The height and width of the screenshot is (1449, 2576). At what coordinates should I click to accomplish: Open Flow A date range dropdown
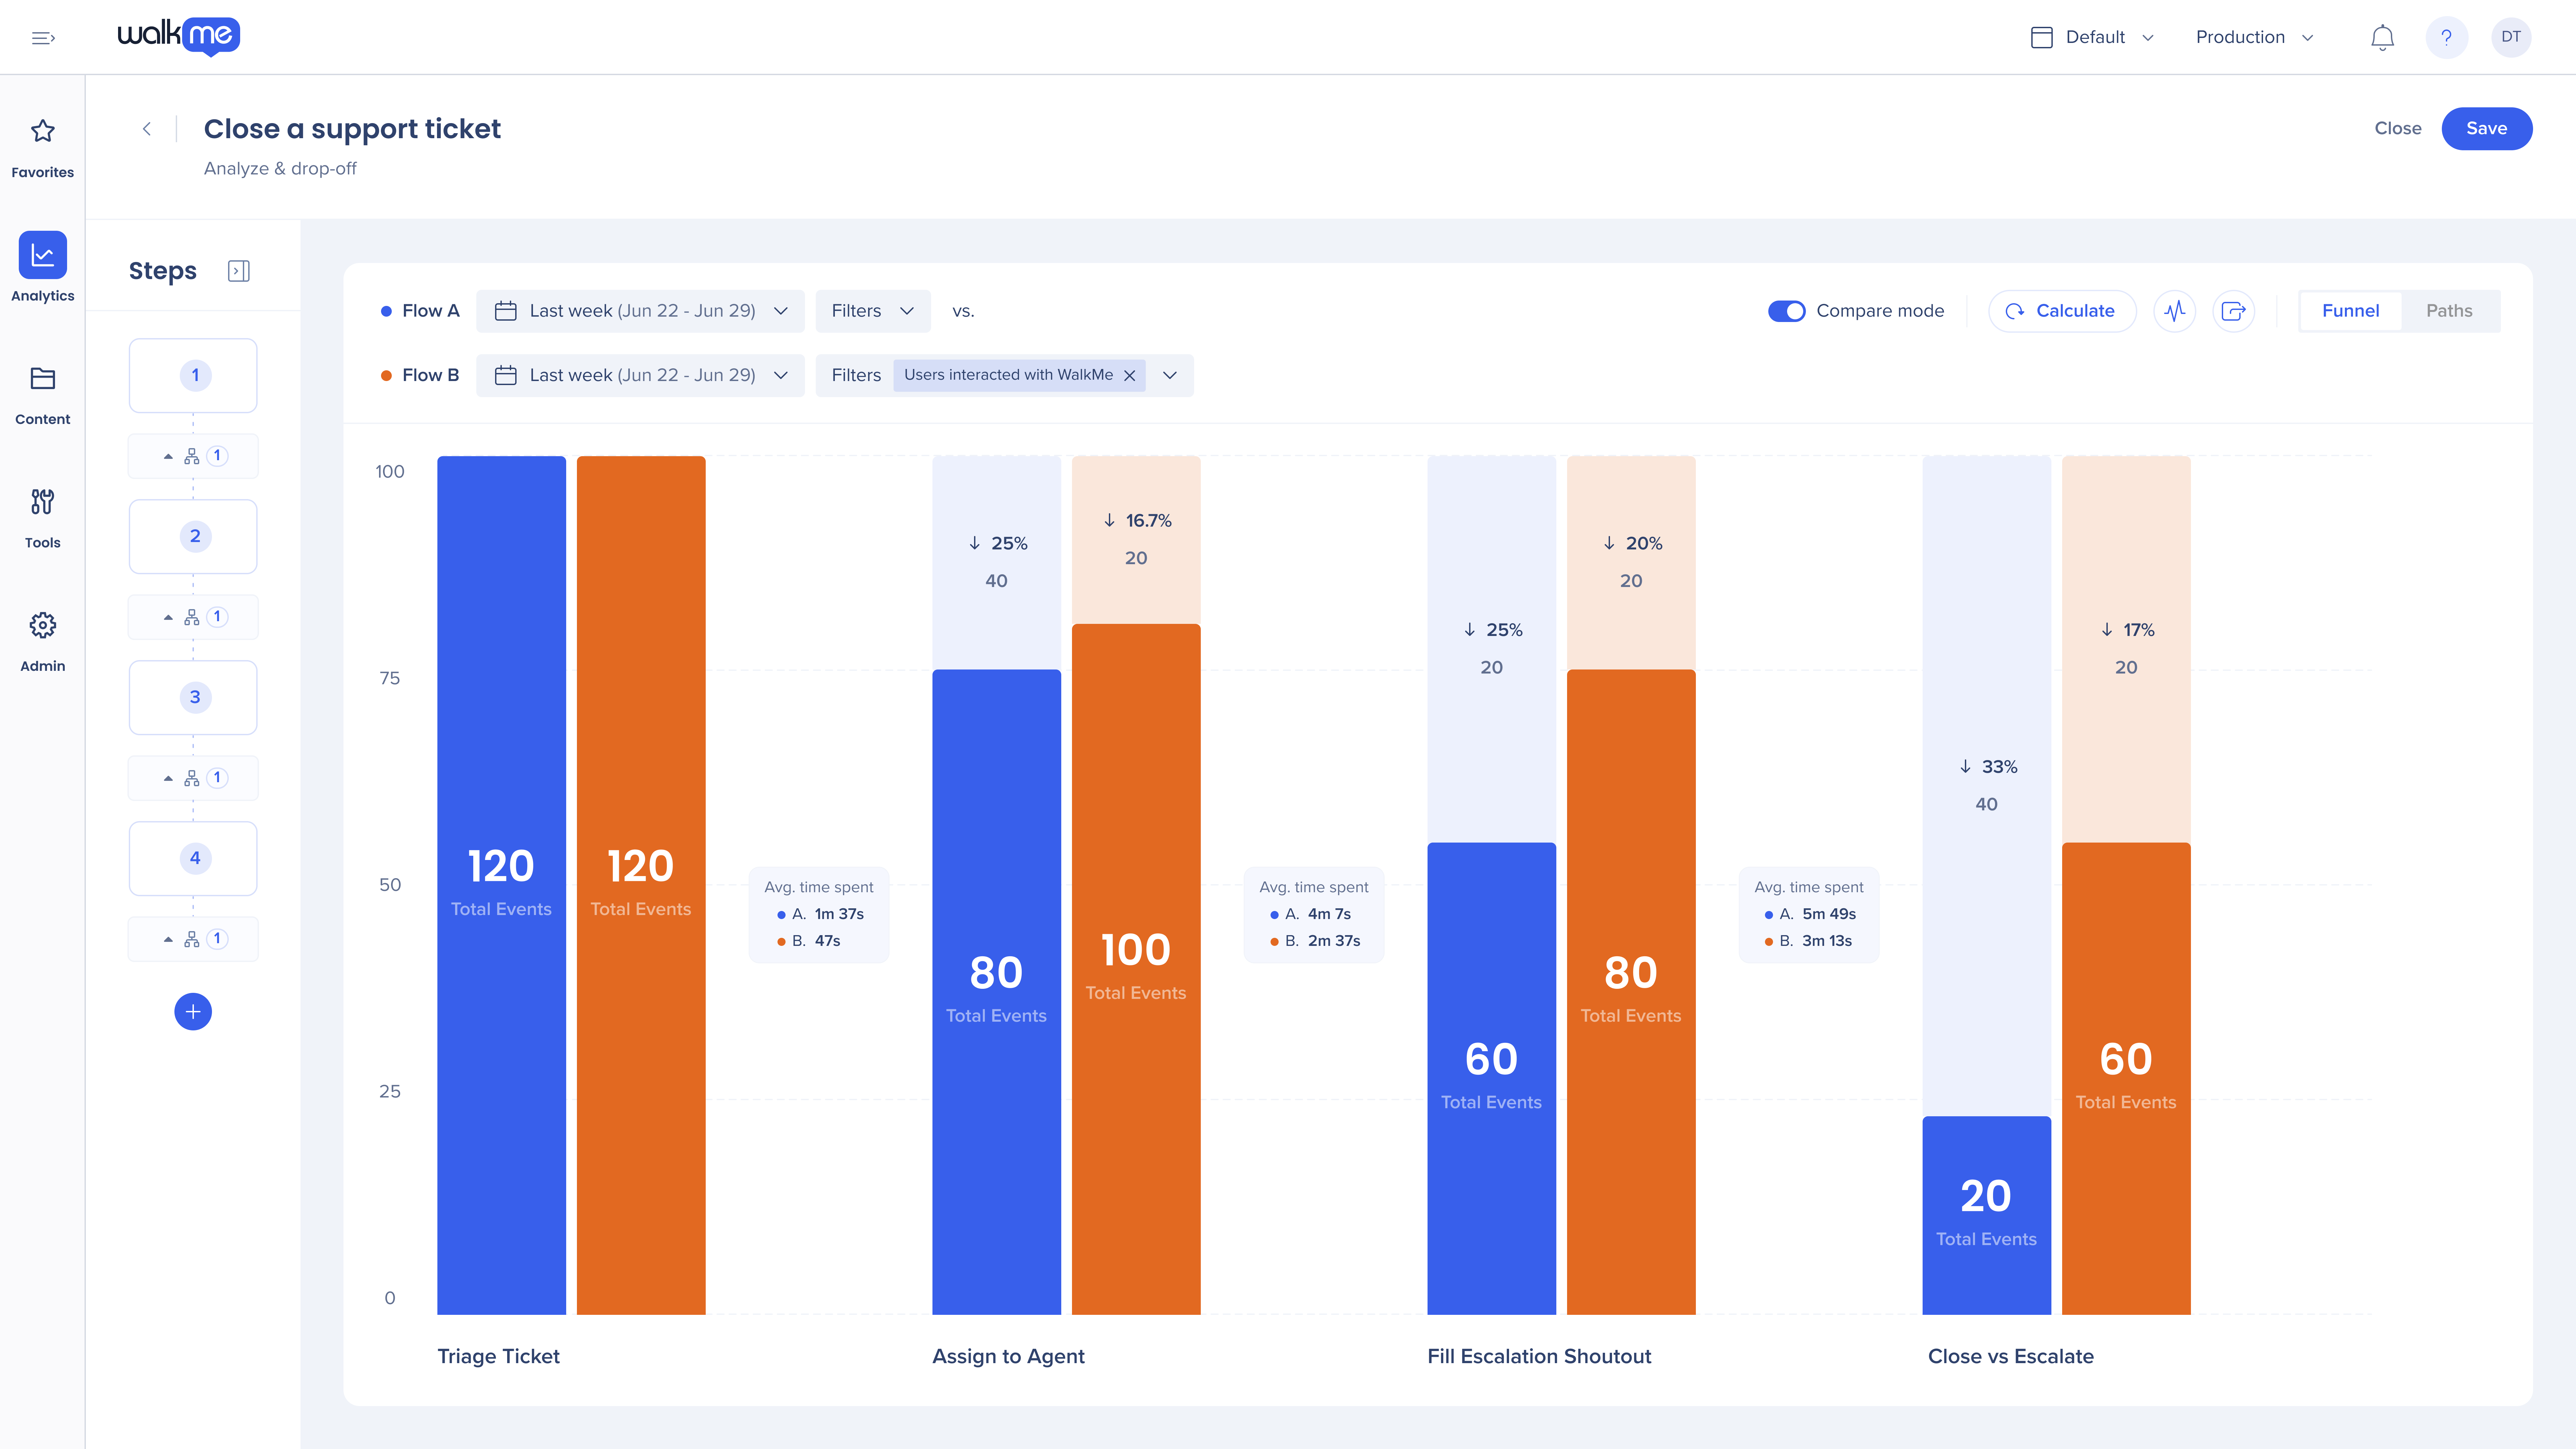click(x=640, y=311)
